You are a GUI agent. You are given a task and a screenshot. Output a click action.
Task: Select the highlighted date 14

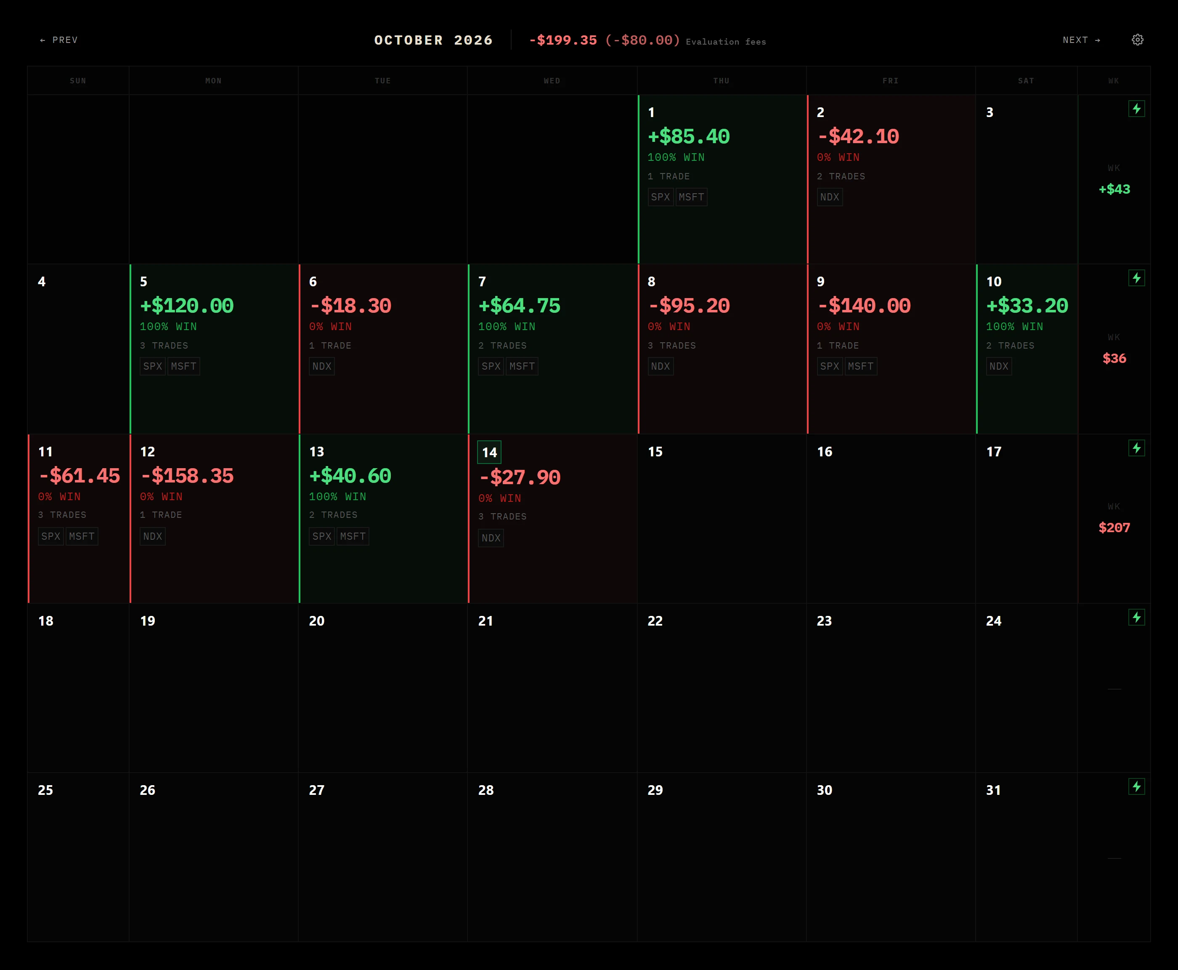click(489, 452)
